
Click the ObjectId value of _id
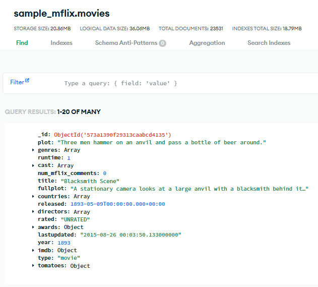pos(112,135)
